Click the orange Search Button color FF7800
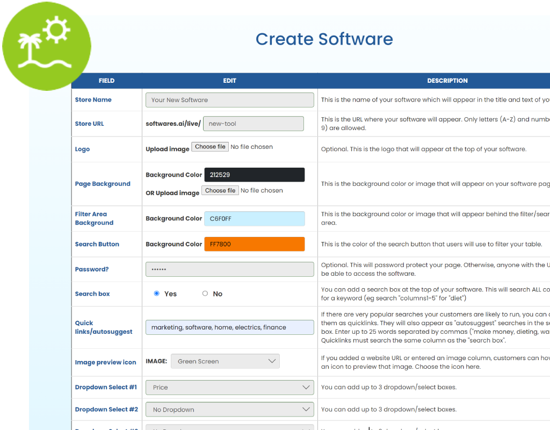Image resolution: width=550 pixels, height=430 pixels. (x=254, y=244)
